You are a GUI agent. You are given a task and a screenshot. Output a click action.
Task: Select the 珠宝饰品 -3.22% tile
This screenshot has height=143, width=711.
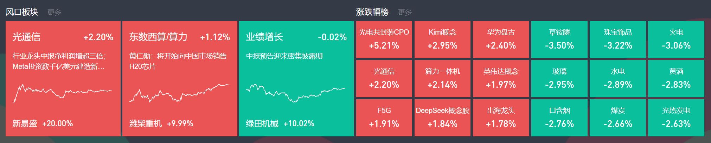pyautogui.click(x=618, y=40)
